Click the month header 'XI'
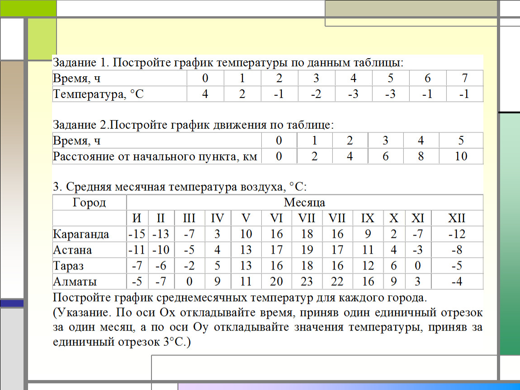This screenshot has height=390, width=520. click(x=417, y=218)
